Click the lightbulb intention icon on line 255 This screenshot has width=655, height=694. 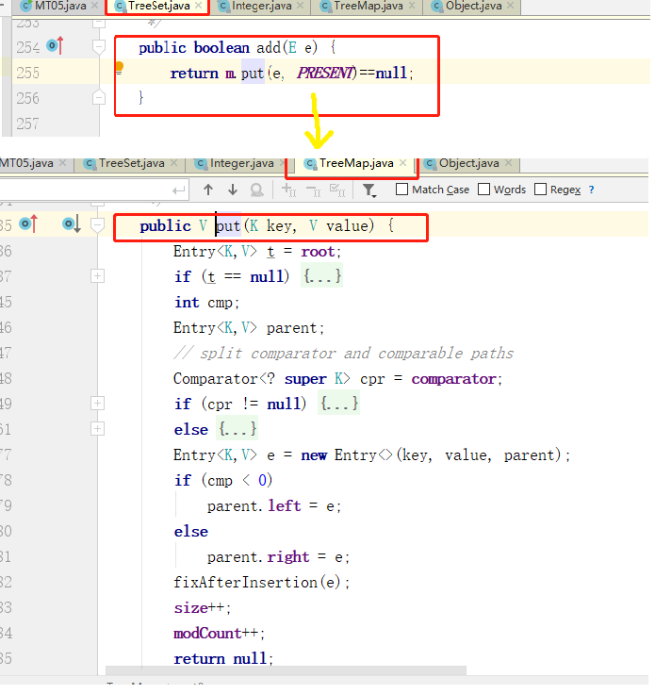tap(119, 67)
